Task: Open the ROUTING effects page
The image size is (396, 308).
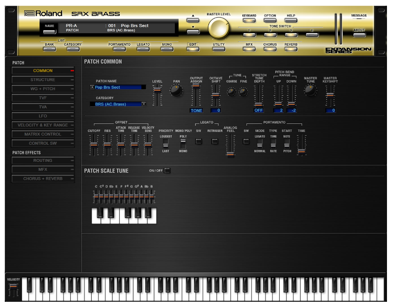Action: click(43, 160)
